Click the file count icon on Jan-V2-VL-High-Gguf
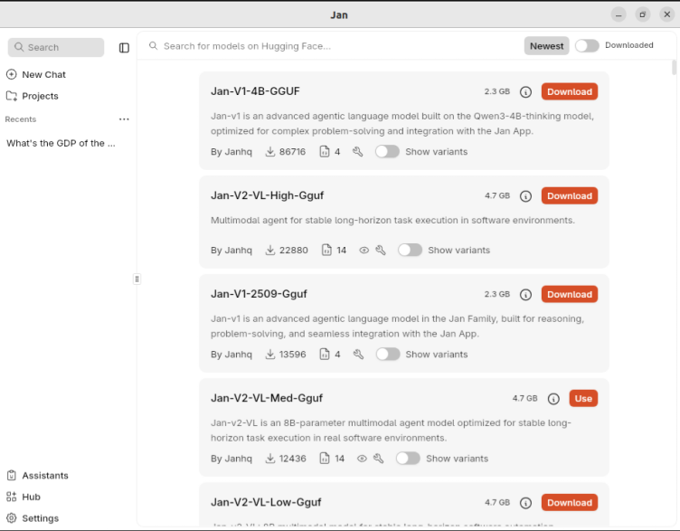 [x=326, y=250]
